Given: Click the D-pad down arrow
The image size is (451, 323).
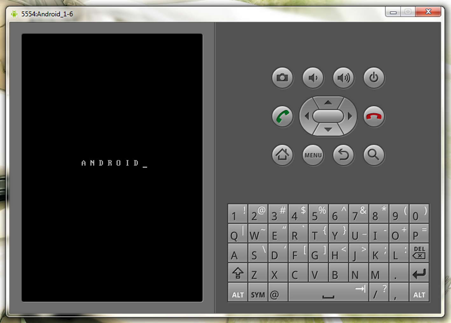Looking at the screenshot, I should (328, 130).
